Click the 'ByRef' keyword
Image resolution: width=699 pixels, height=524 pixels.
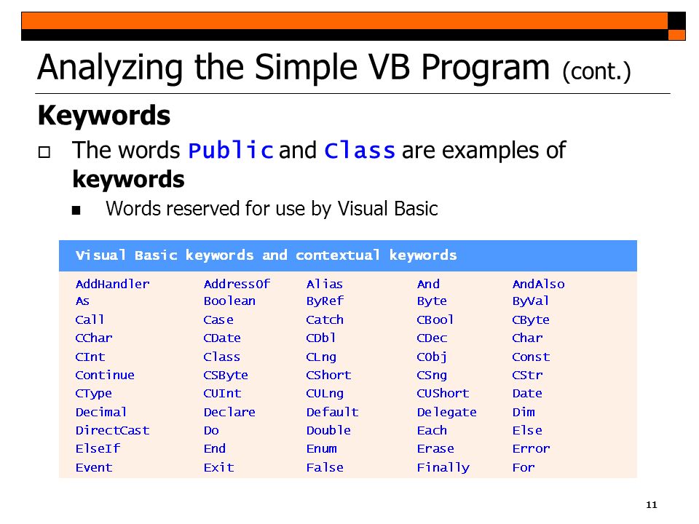click(x=325, y=301)
